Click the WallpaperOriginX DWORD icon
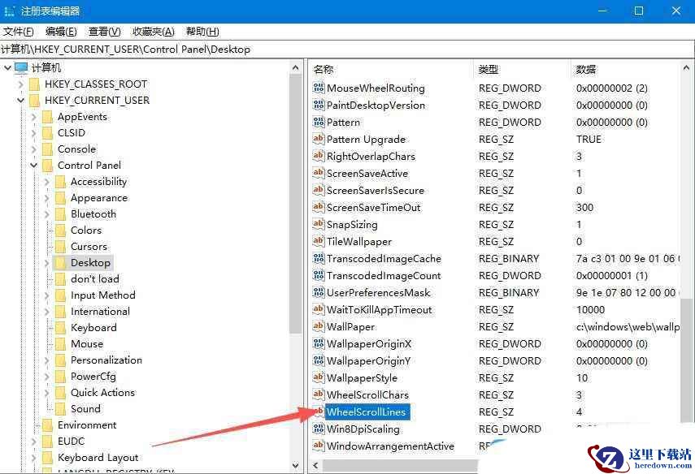 coord(319,343)
